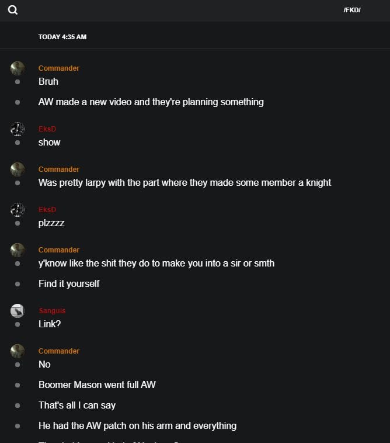Click the Commander username above "No"

[59, 351]
